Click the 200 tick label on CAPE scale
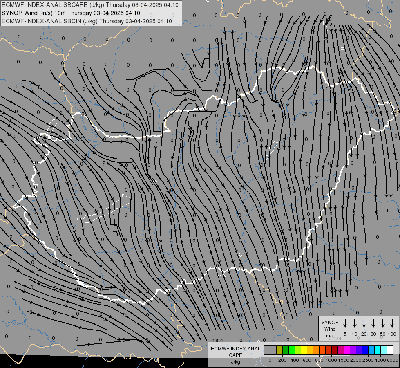 pyautogui.click(x=282, y=360)
